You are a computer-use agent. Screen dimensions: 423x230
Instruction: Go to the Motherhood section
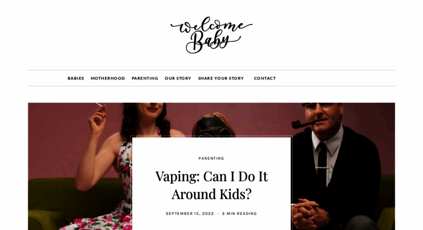[108, 78]
